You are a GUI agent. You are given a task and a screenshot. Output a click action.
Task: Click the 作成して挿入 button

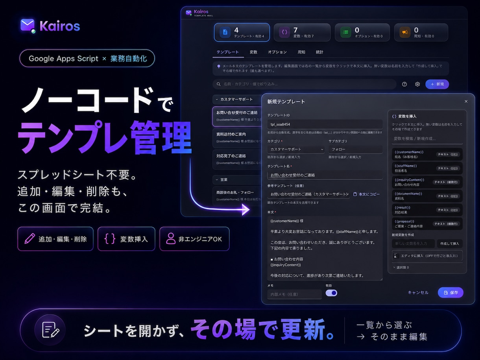point(450,244)
